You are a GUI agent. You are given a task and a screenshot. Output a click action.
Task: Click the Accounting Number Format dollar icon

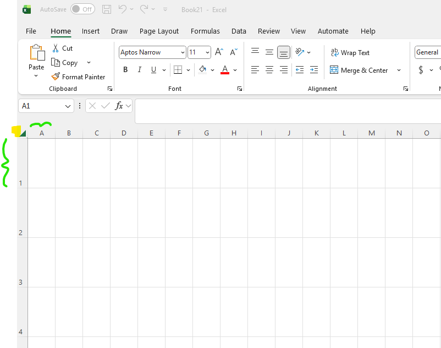click(421, 70)
